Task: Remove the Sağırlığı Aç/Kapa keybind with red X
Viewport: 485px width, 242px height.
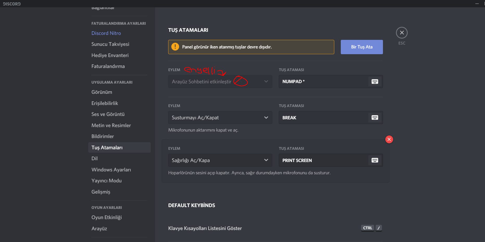Action: click(x=389, y=139)
